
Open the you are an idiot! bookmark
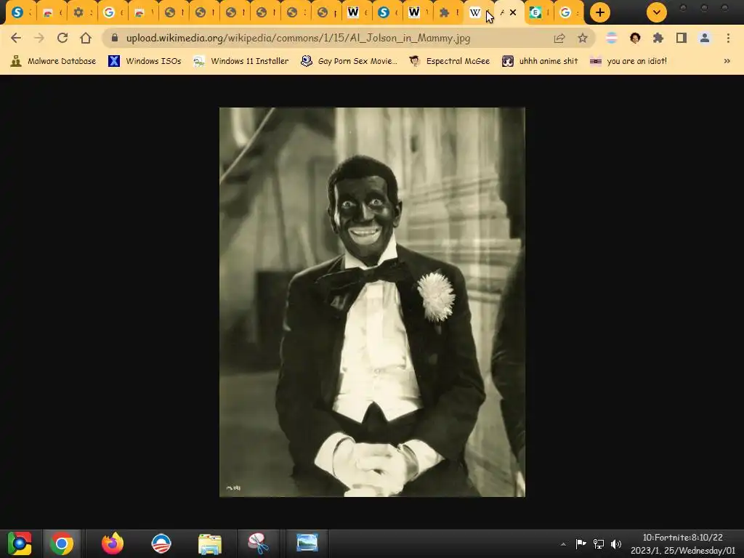click(628, 61)
